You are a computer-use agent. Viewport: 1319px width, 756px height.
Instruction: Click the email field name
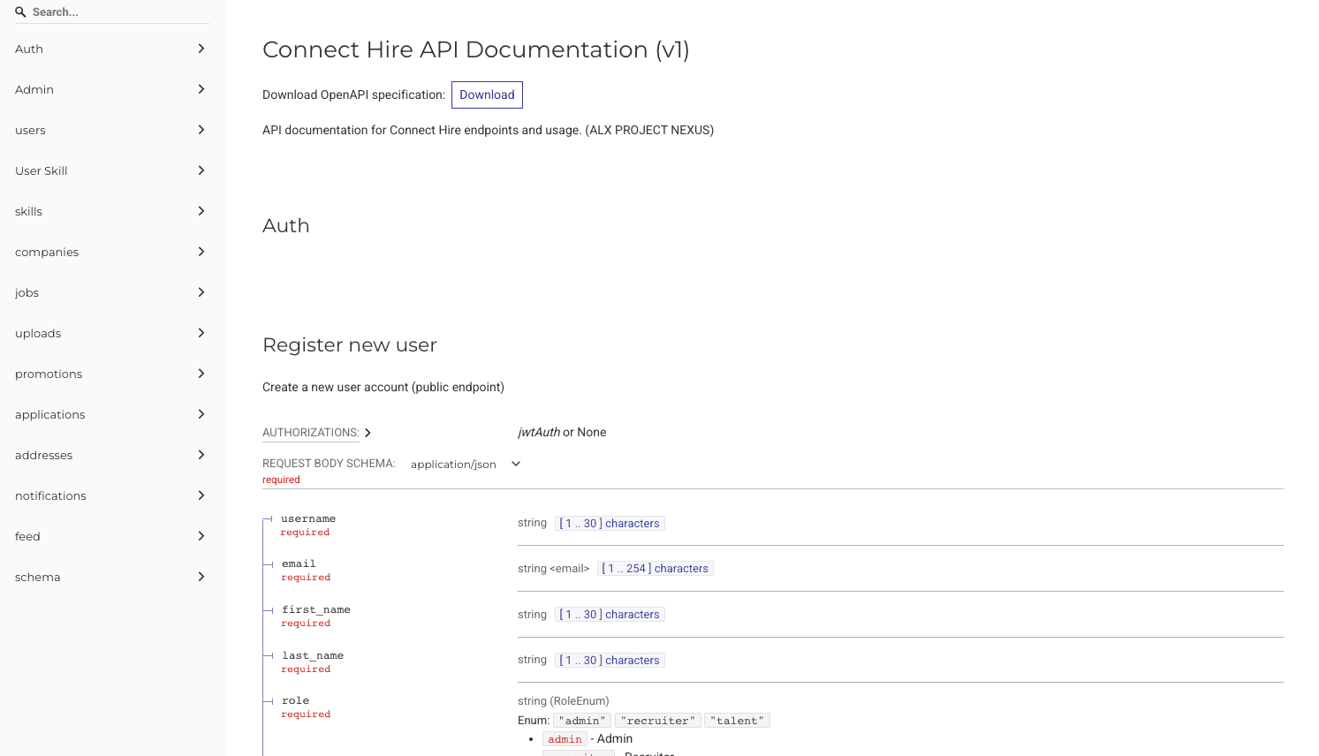[x=299, y=564]
